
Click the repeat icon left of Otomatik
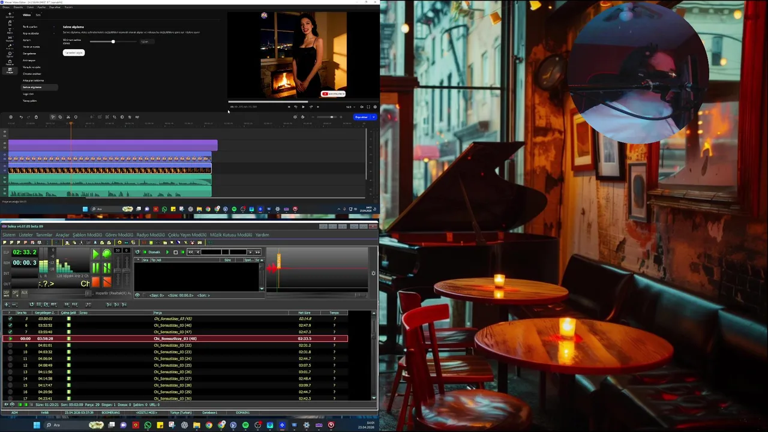[x=137, y=252]
